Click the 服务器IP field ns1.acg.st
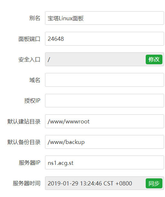This screenshot has height=197, width=165. pos(105,163)
